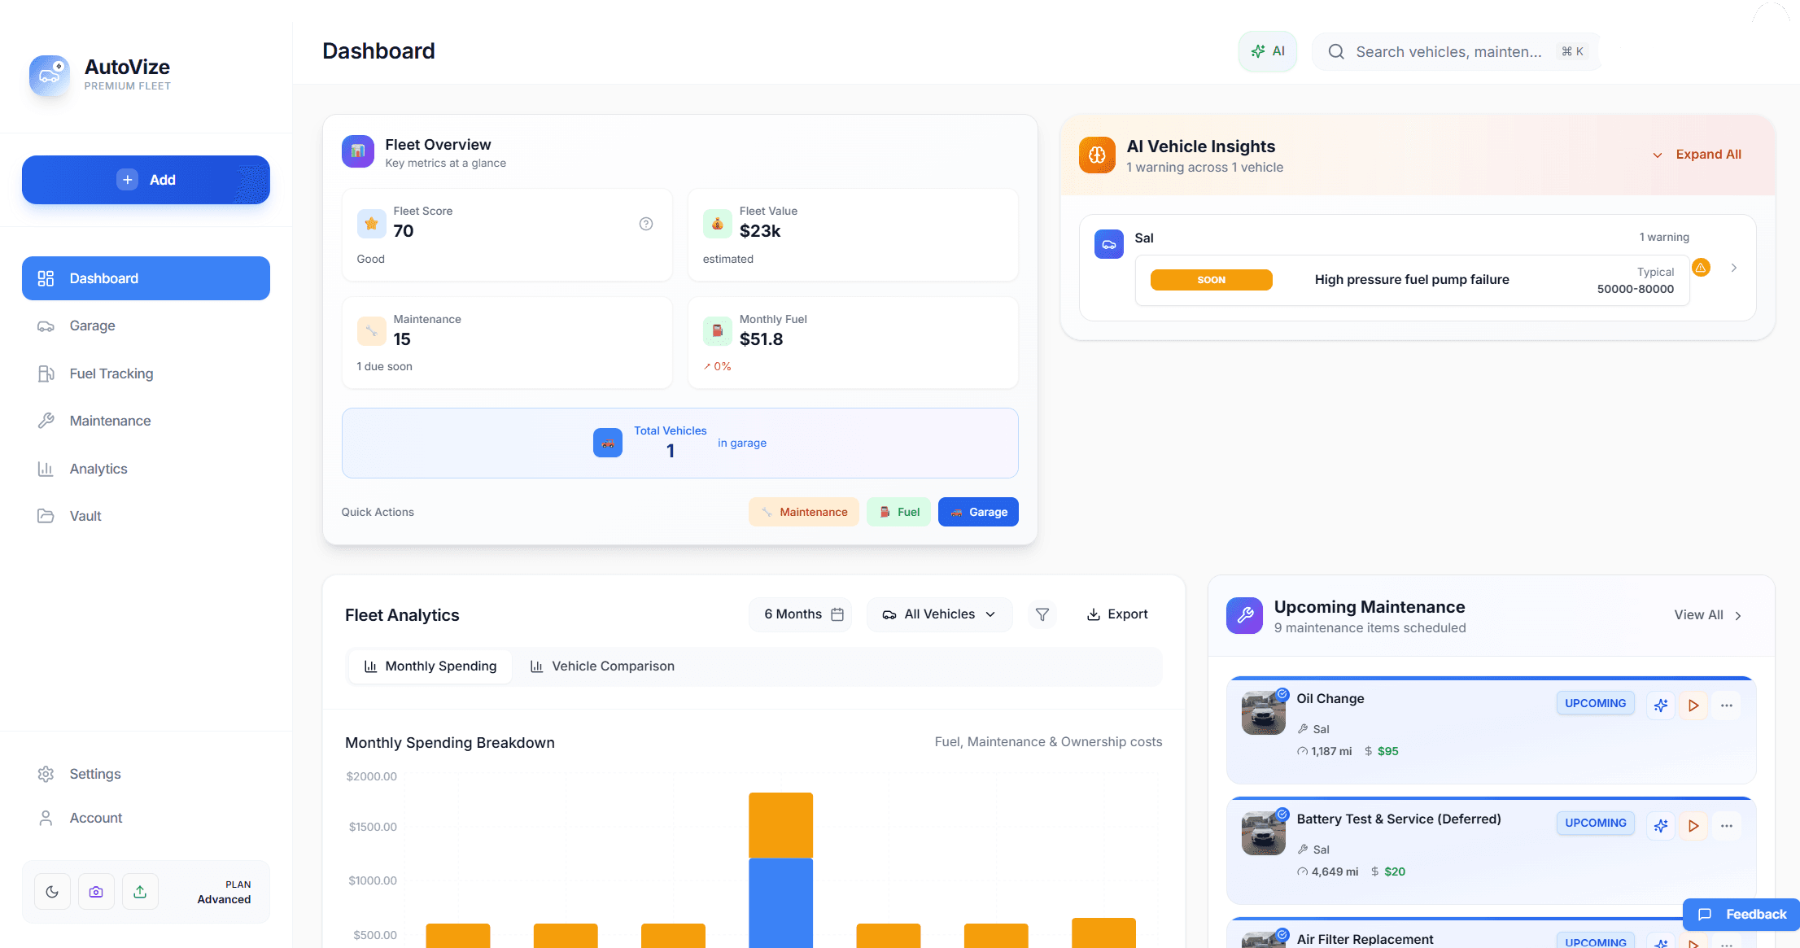Click the blue Add button
Viewport: 1800px width, 948px height.
click(146, 180)
